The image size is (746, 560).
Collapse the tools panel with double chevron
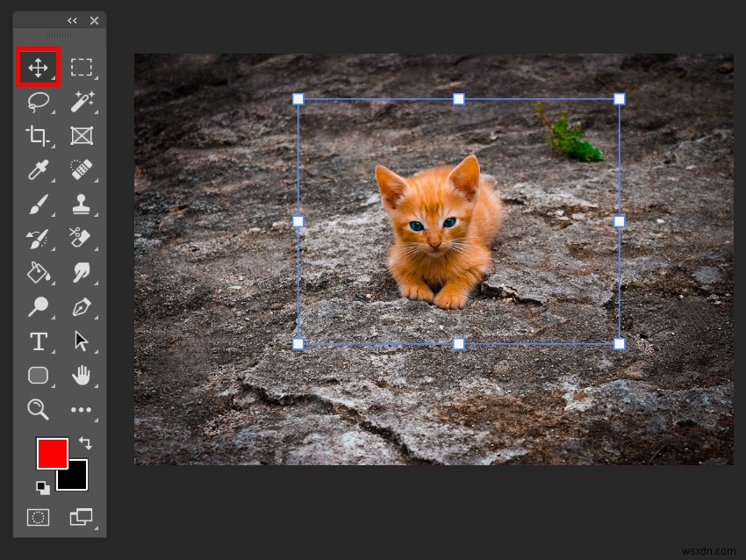coord(73,20)
